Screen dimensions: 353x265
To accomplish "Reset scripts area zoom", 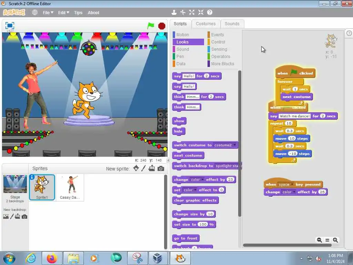I will (327, 240).
